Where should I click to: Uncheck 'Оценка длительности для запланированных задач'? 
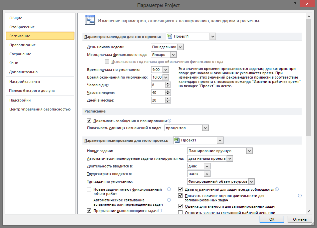click(180, 206)
